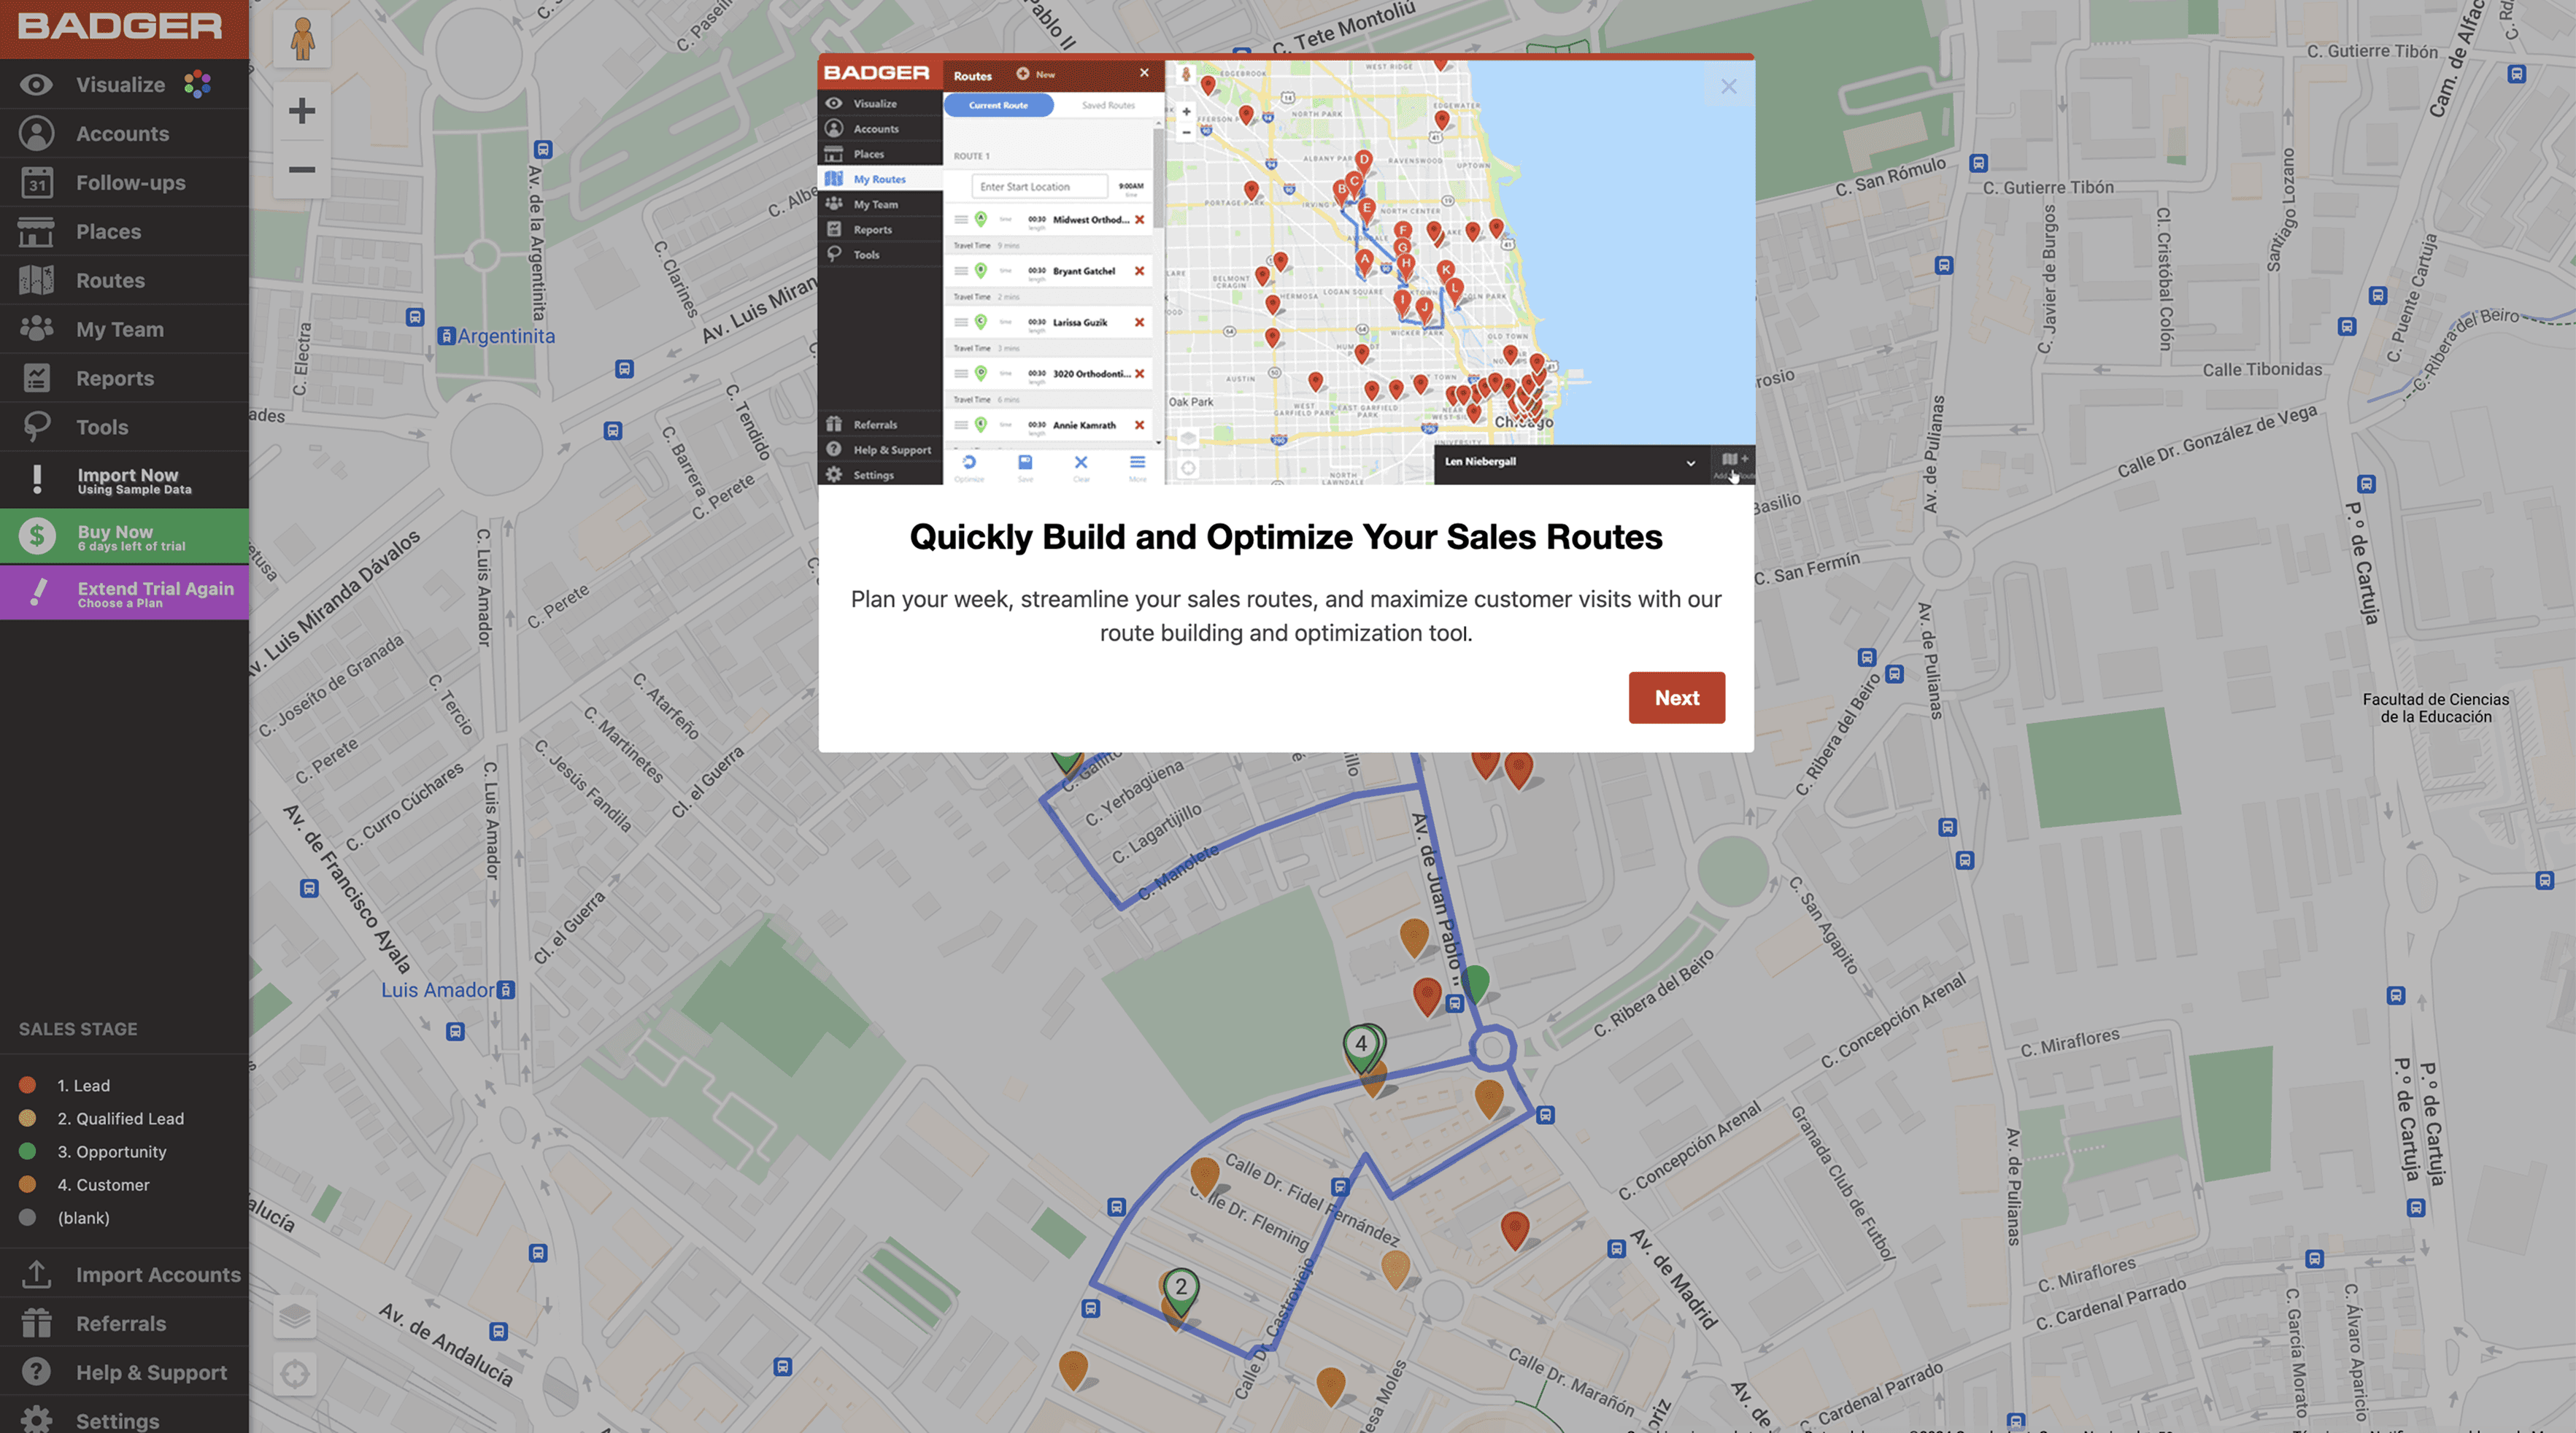Open the Places menu item
Image resolution: width=2576 pixels, height=1433 pixels.
tap(108, 232)
